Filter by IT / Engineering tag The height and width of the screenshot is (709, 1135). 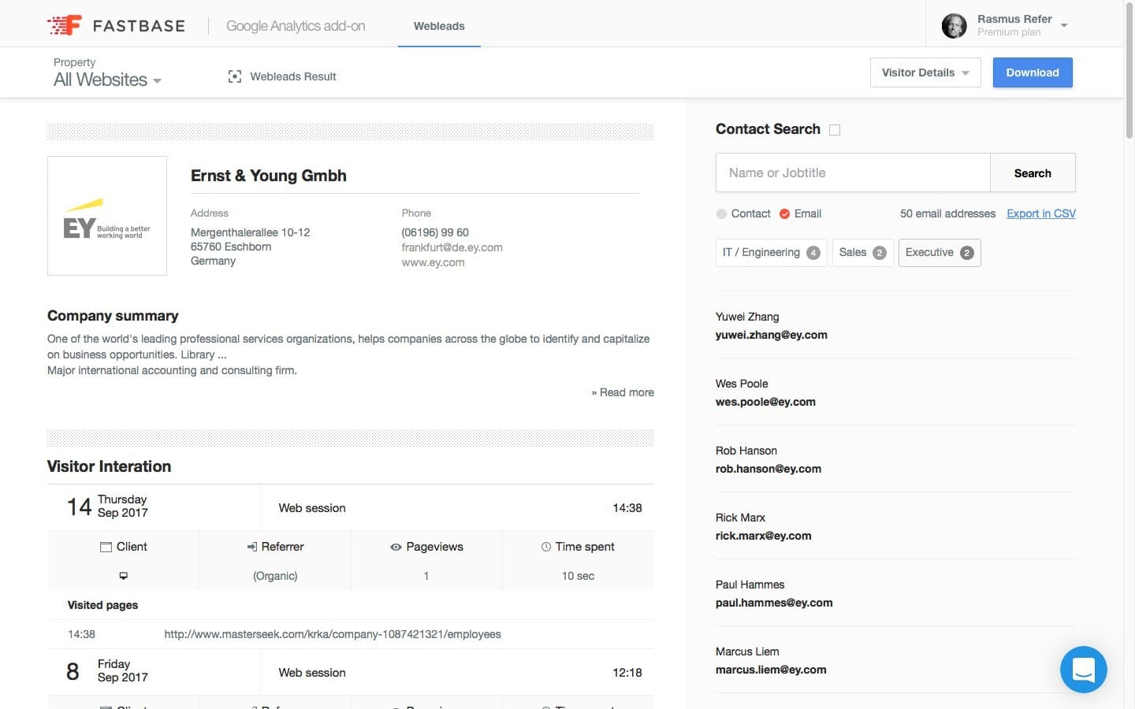pyautogui.click(x=771, y=253)
